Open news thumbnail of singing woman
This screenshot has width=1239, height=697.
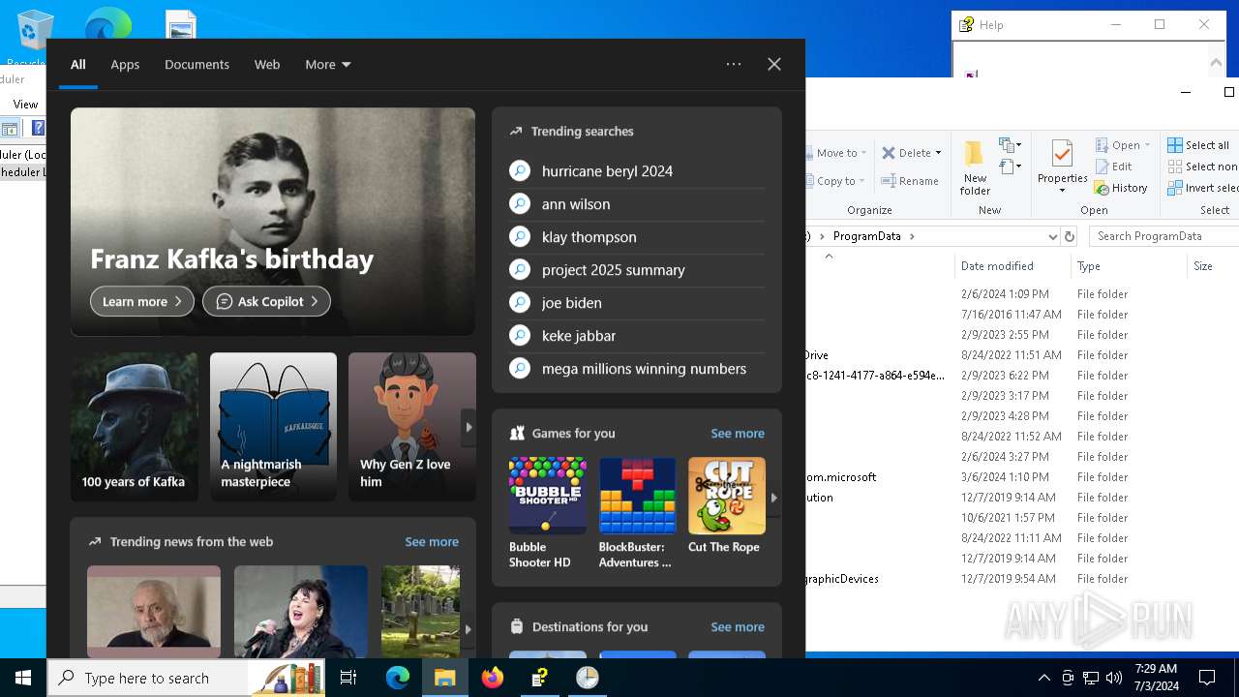[301, 612]
